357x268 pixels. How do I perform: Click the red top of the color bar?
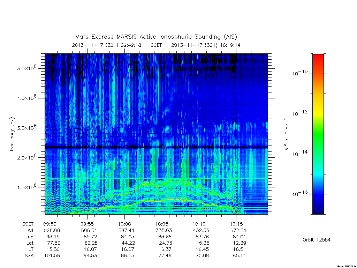click(318, 59)
